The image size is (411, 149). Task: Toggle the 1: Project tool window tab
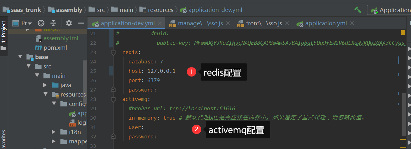pyautogui.click(x=3, y=32)
